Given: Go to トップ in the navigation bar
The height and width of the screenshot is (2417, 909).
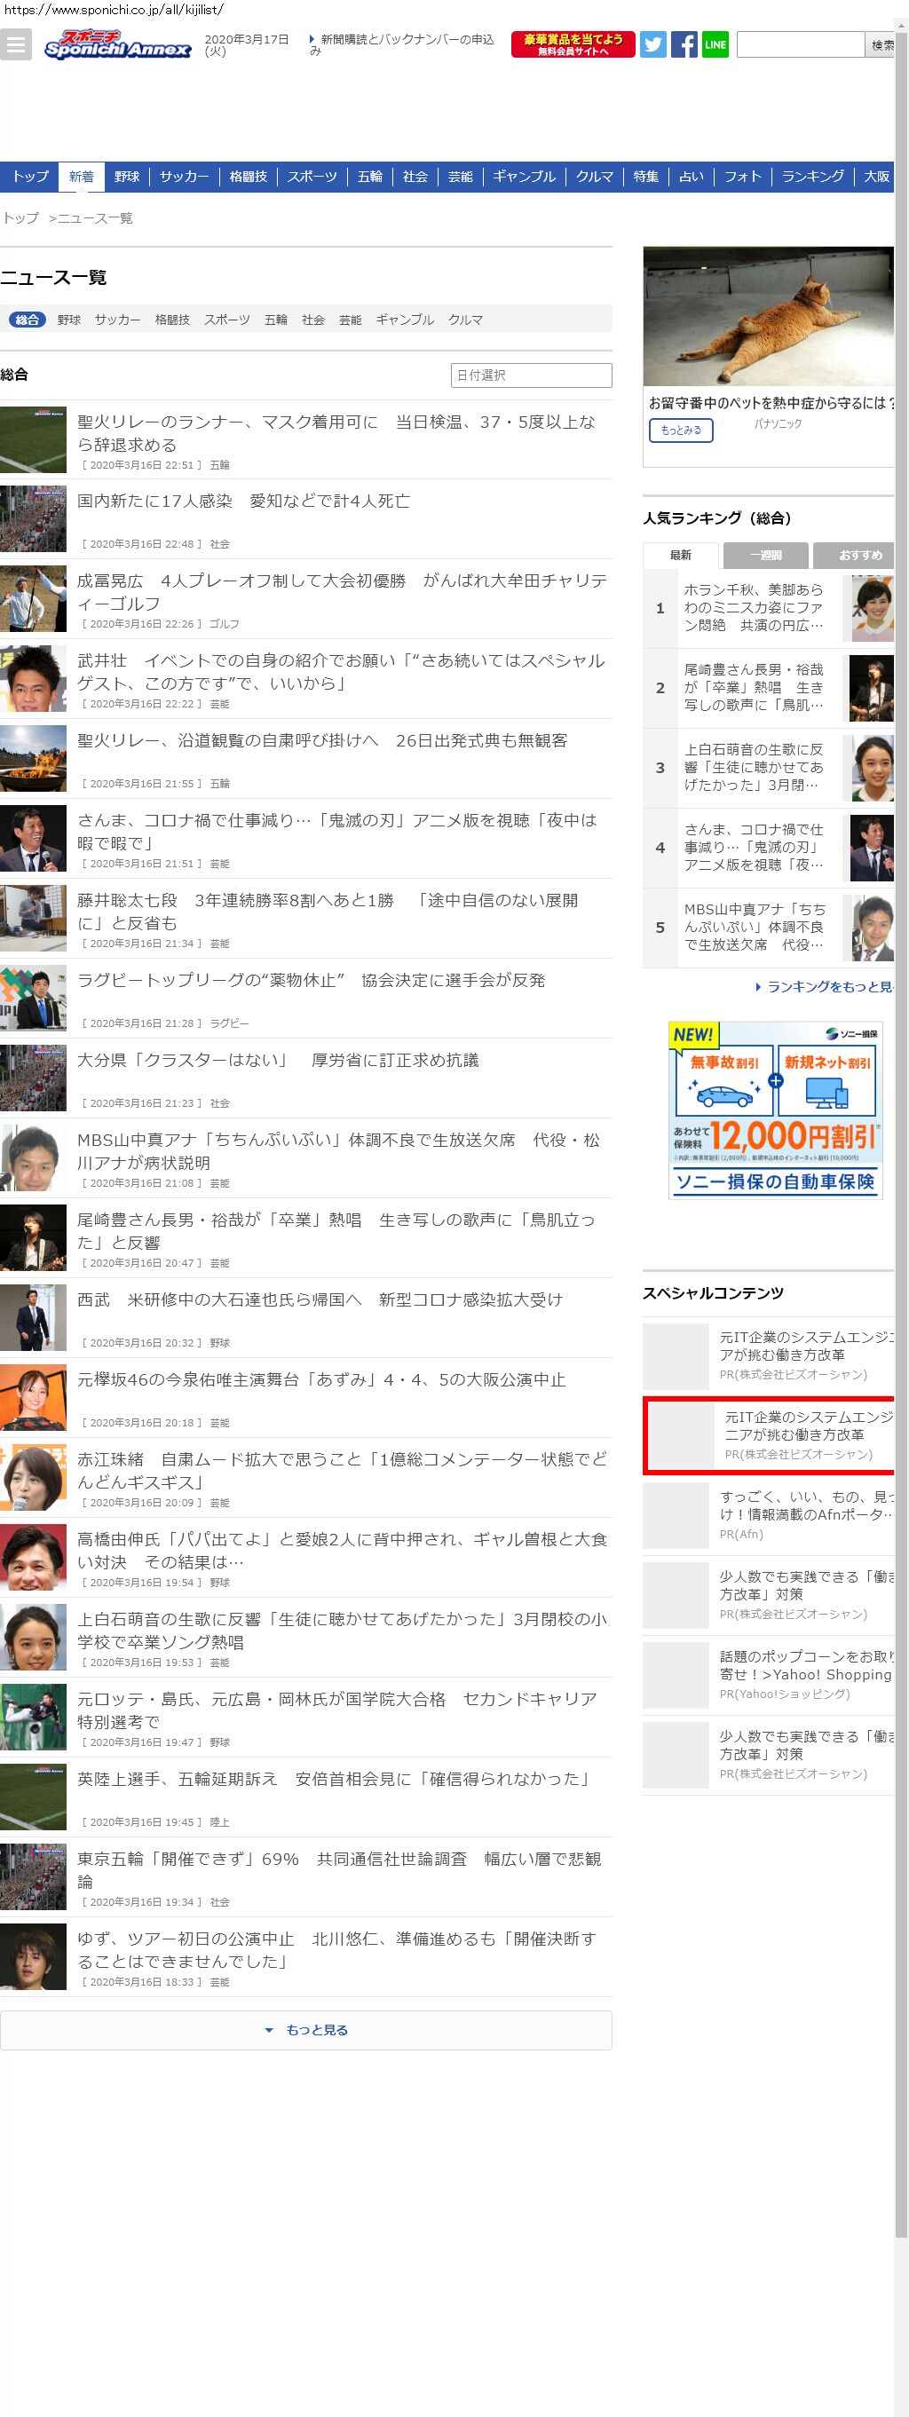Looking at the screenshot, I should pyautogui.click(x=30, y=177).
